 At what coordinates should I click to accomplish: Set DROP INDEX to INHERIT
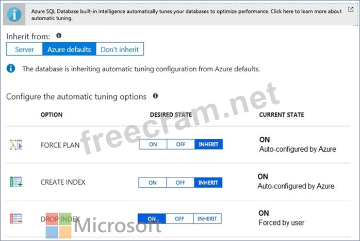pos(207,219)
